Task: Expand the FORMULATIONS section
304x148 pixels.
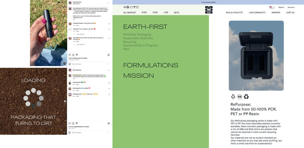Action: (150, 65)
